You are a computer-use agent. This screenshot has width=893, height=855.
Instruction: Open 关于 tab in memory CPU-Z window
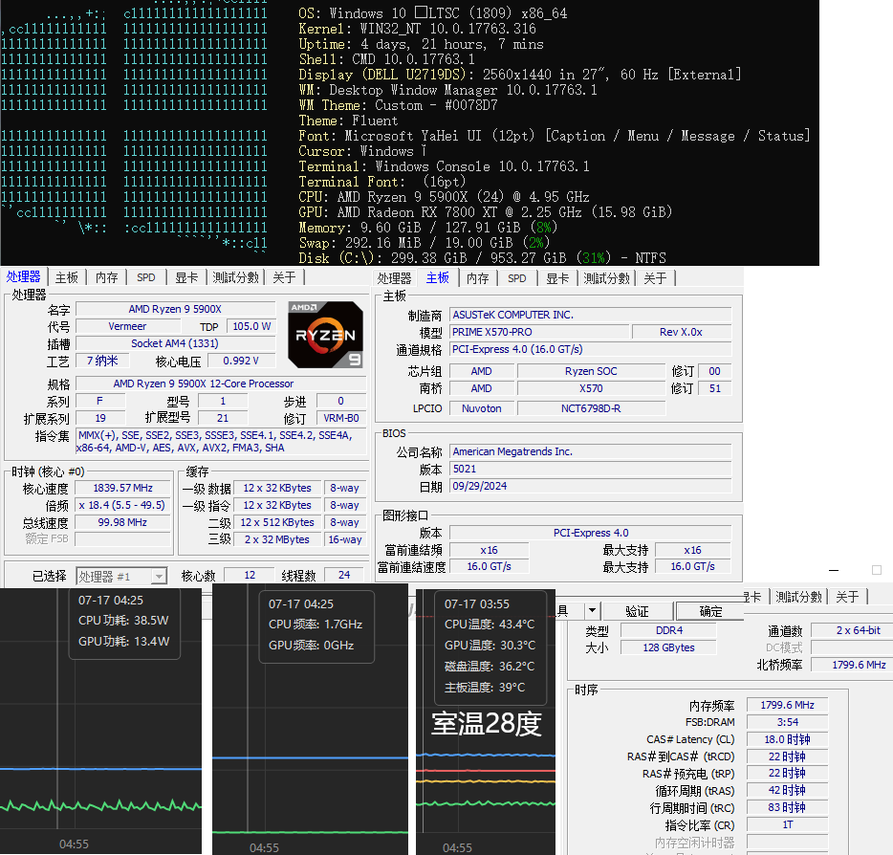click(x=847, y=597)
